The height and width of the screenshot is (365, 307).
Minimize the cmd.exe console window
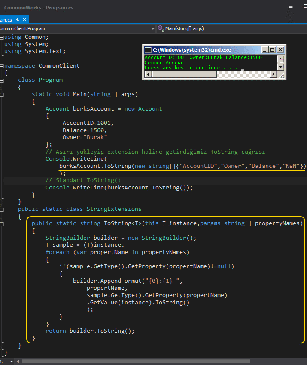pyautogui.click(x=264, y=50)
